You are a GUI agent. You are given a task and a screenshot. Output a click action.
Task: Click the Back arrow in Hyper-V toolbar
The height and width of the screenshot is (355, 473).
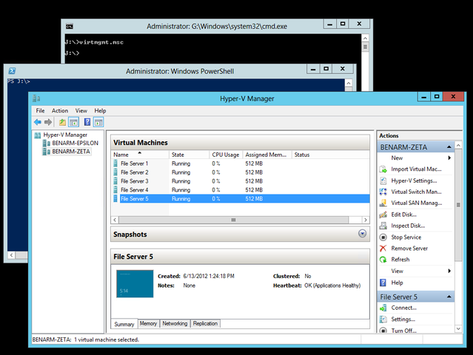click(x=38, y=122)
